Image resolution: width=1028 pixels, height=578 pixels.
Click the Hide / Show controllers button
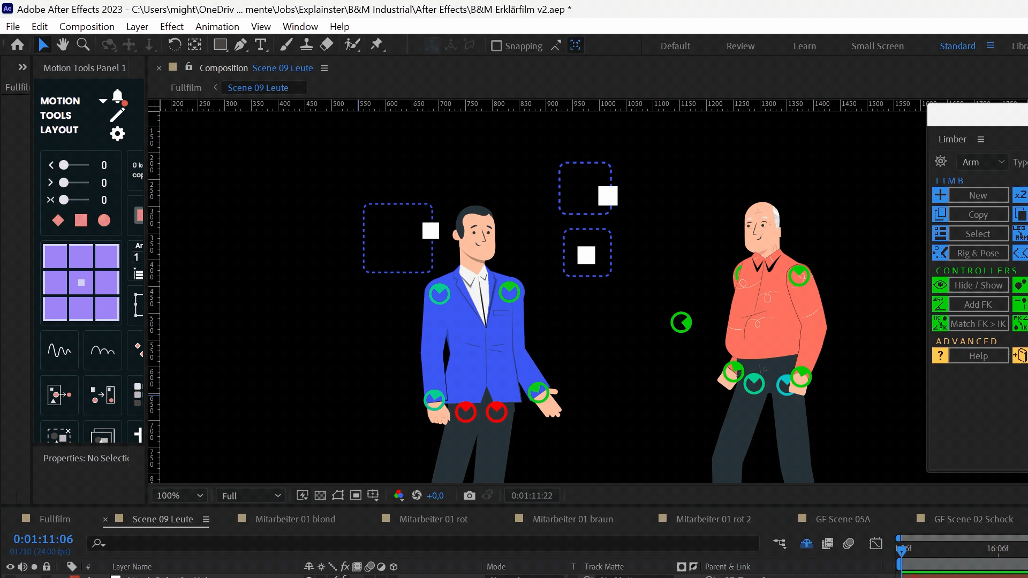pyautogui.click(x=978, y=285)
